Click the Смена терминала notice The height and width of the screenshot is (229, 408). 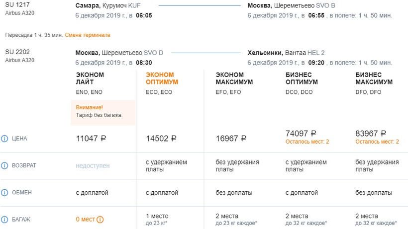coord(88,35)
